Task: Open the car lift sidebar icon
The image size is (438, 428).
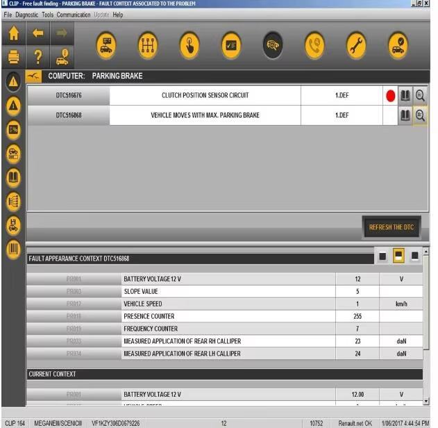Action: (x=13, y=225)
